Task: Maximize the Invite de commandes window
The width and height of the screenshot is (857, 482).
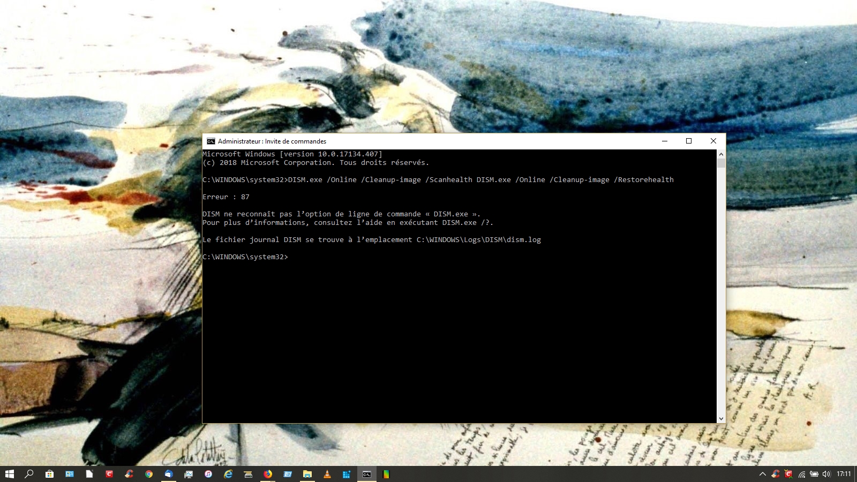Action: point(689,141)
